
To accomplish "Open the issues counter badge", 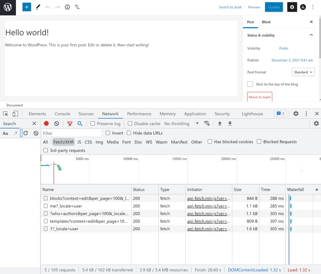I will (281, 114).
